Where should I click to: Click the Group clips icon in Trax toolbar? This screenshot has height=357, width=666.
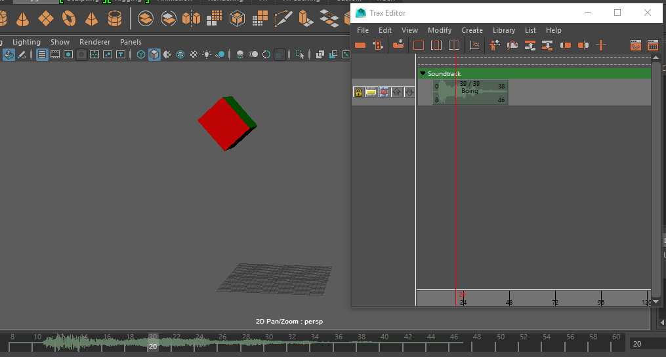pyautogui.click(x=530, y=45)
